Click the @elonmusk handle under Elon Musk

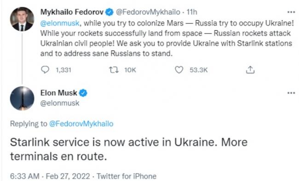(x=60, y=103)
